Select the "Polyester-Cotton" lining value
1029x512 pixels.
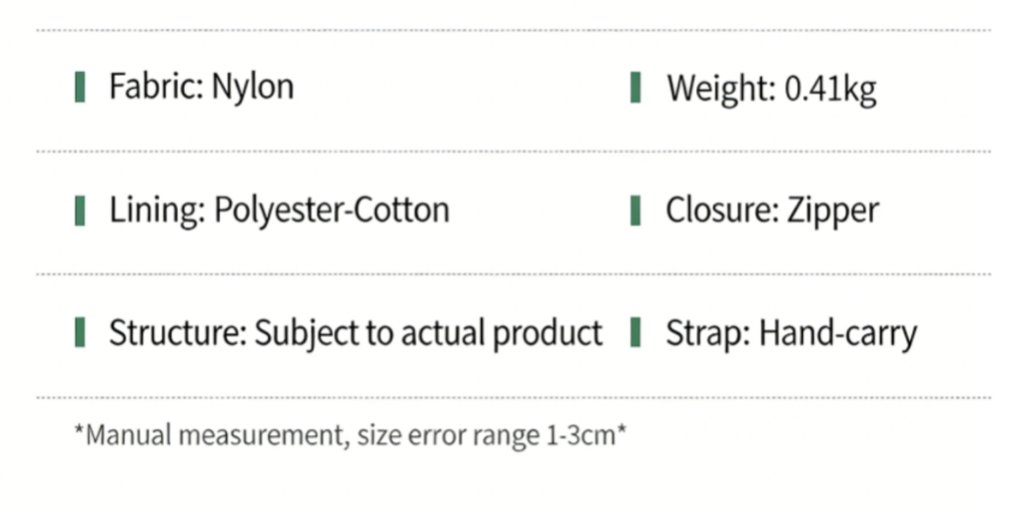click(x=332, y=211)
